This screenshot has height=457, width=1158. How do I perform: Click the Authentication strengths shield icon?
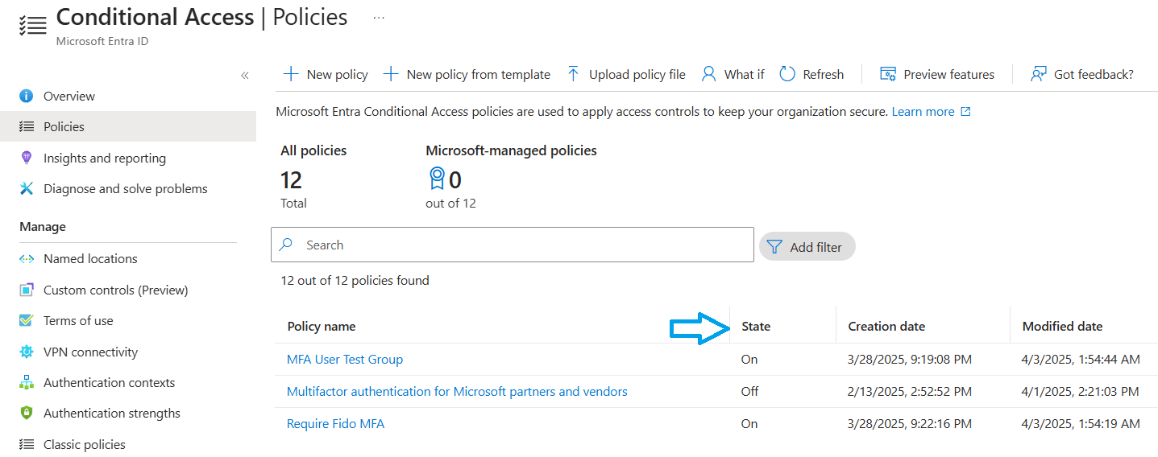[27, 413]
